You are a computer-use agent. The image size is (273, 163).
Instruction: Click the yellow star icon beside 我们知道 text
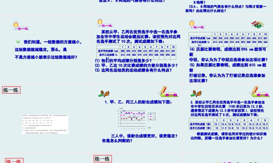pos(18,41)
